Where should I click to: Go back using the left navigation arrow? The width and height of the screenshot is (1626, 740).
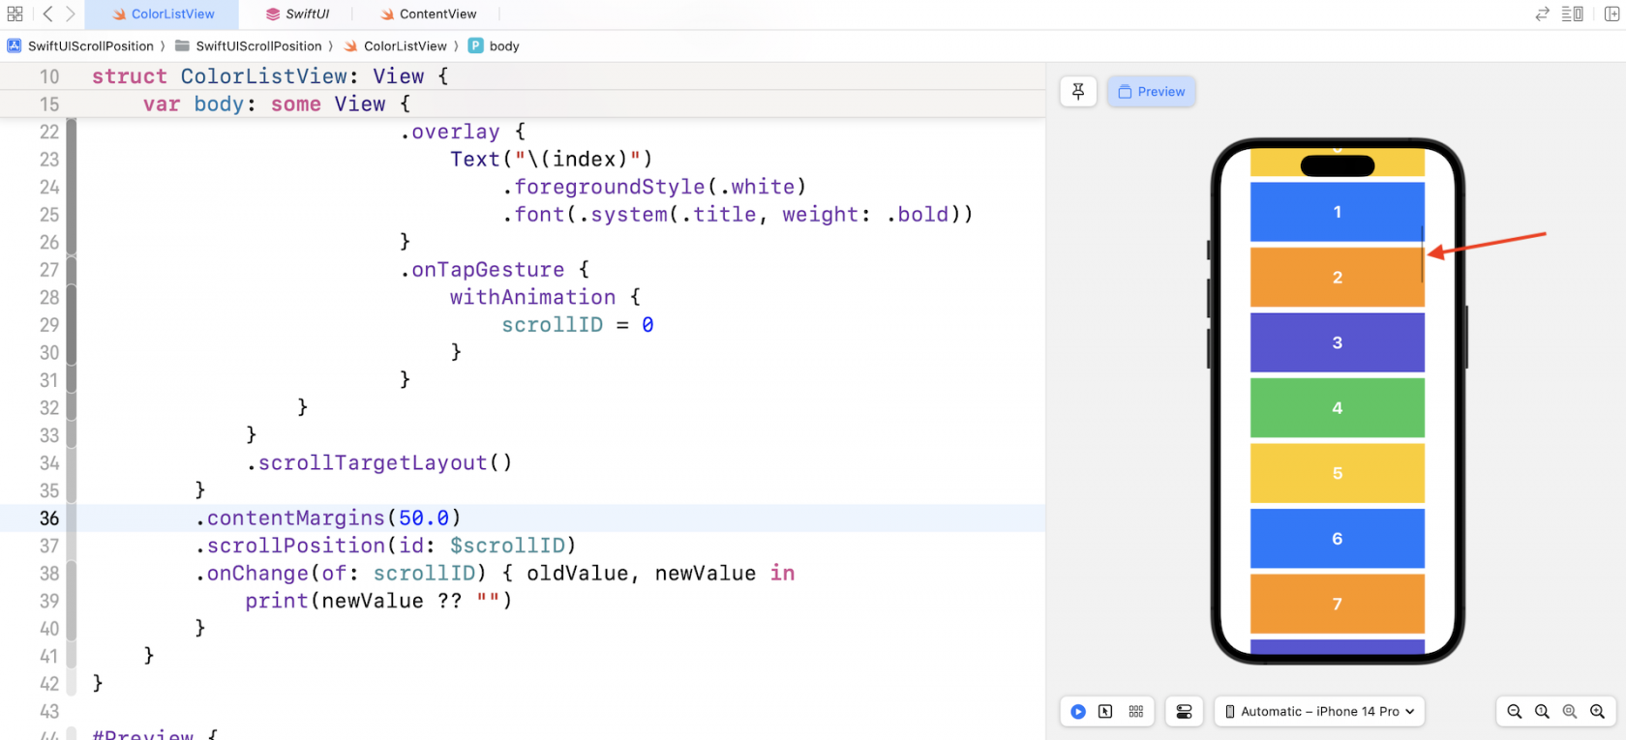pos(47,14)
